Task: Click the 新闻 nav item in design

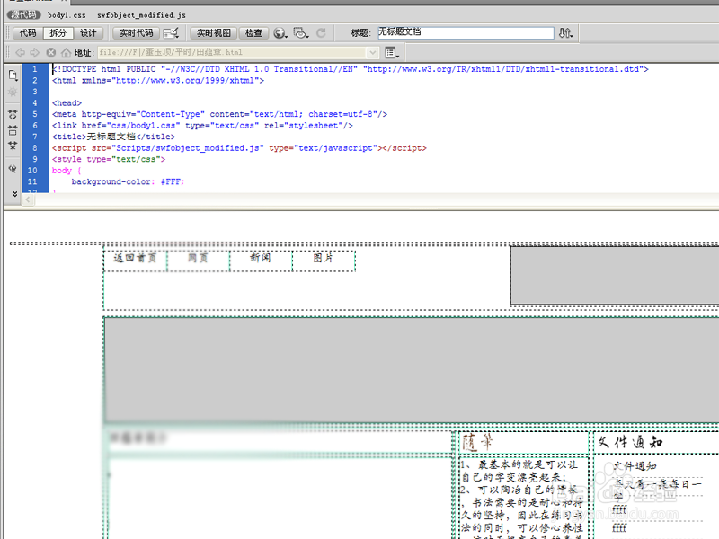Action: (261, 259)
